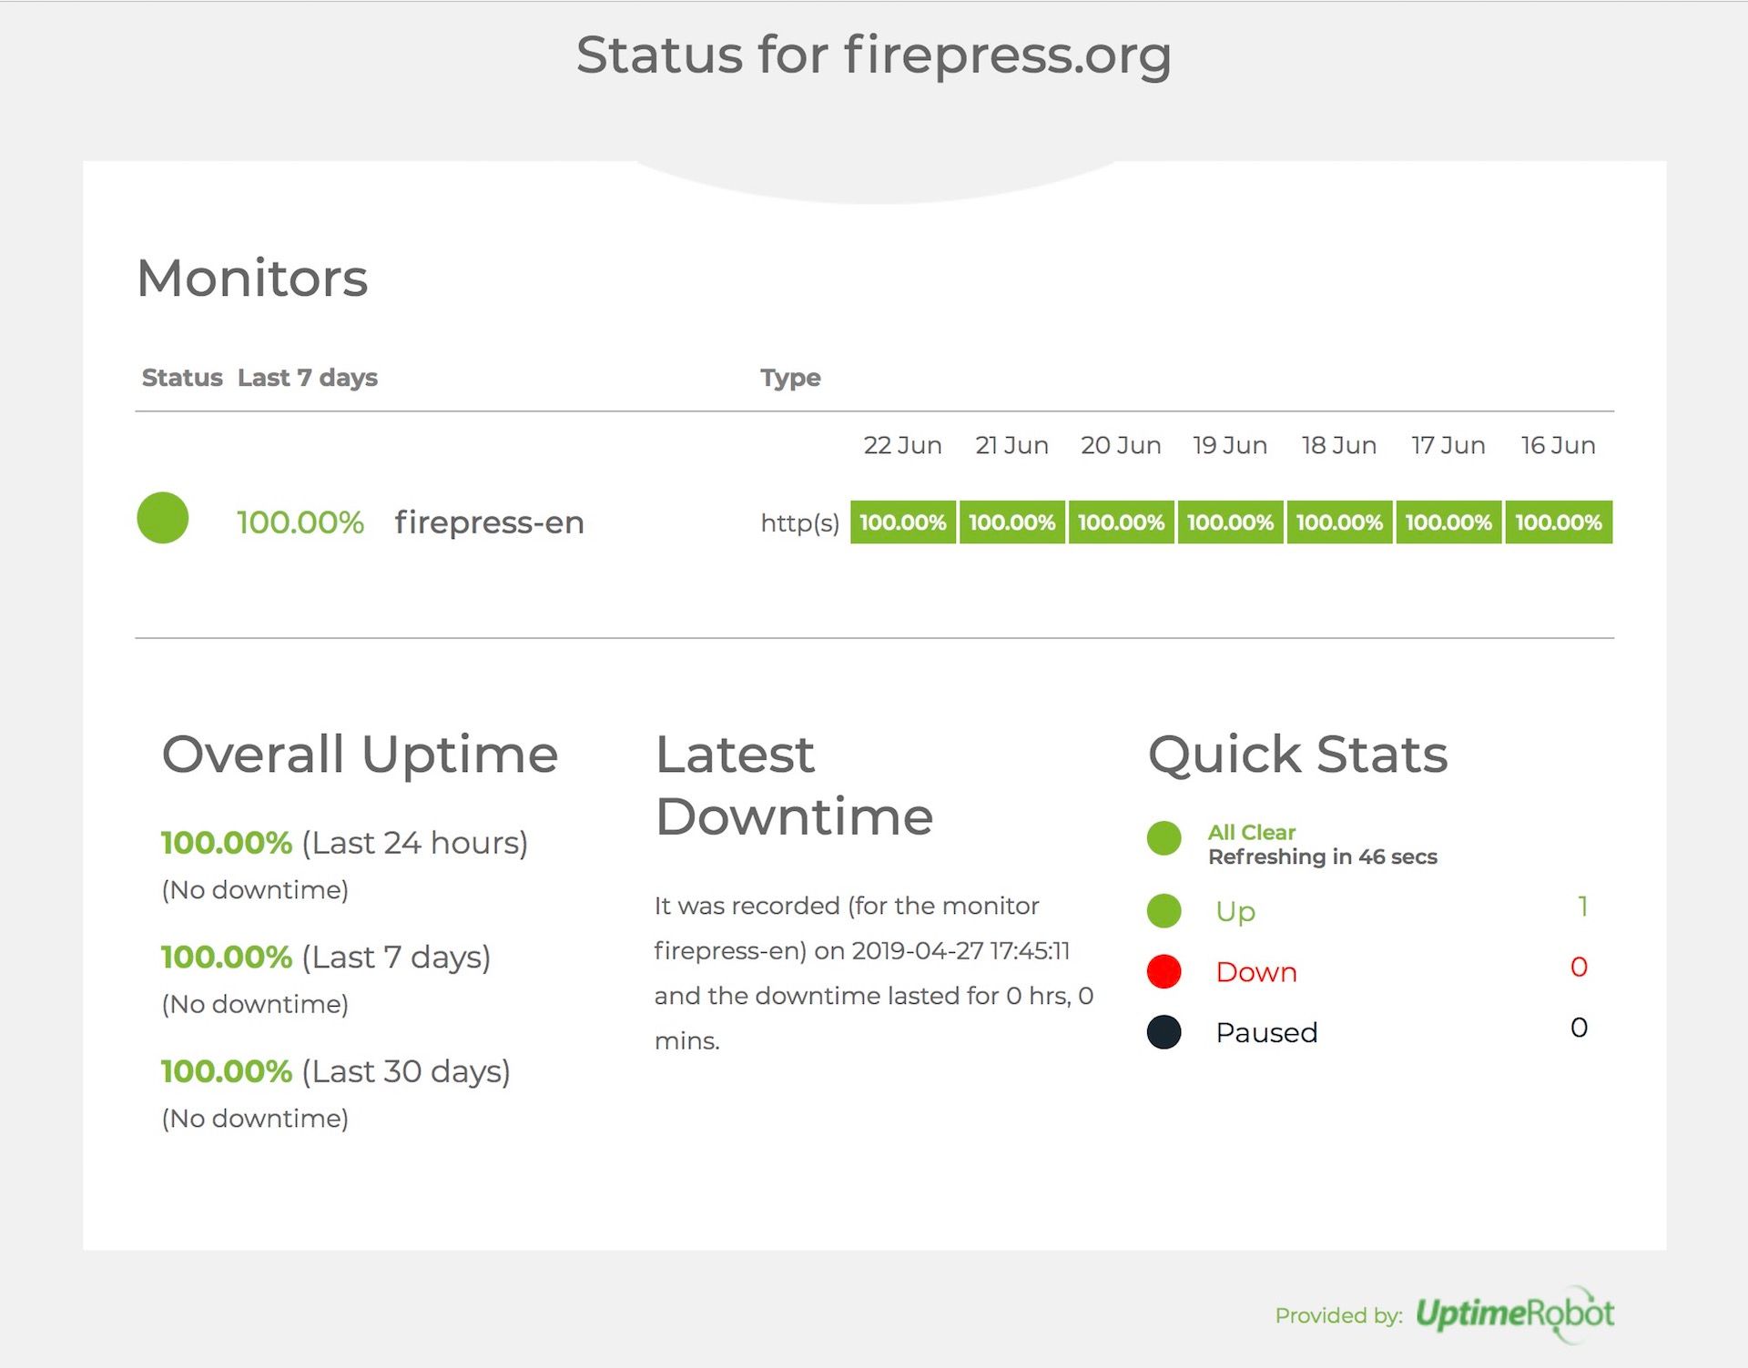Click the Status for firepress.org title
1748x1368 pixels.
click(x=874, y=55)
